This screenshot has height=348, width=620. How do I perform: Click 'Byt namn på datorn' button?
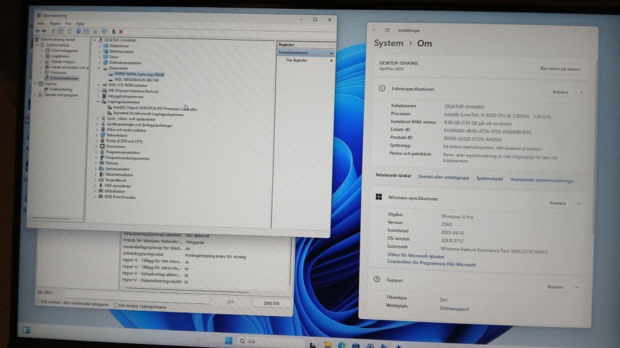click(x=559, y=69)
